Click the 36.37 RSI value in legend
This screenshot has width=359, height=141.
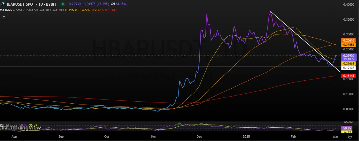click(x=33, y=125)
